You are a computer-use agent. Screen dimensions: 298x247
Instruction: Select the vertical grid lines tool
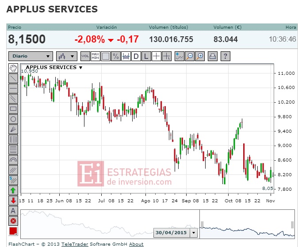click(x=13, y=139)
